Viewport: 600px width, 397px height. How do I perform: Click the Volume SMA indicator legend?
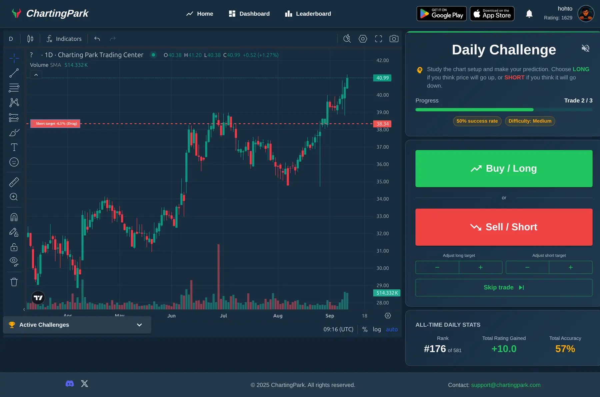coord(59,65)
